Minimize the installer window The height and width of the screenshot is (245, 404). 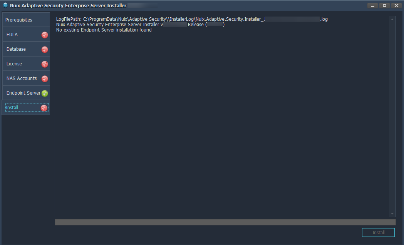372,5
